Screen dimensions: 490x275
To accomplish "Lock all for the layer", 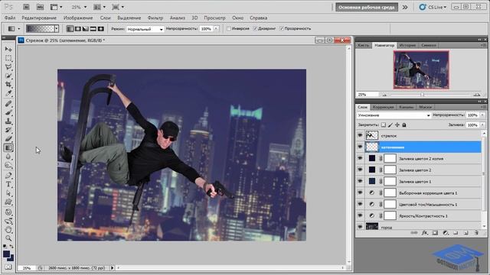I will coord(404,125).
